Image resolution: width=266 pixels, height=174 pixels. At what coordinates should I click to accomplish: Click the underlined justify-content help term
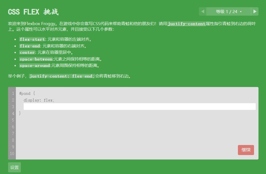[187, 24]
